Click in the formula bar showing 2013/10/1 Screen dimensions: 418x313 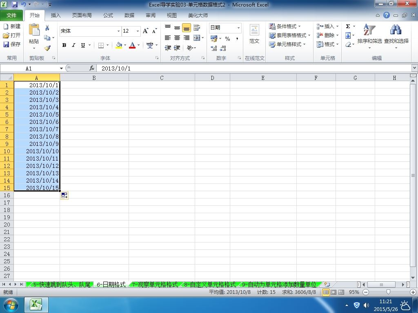point(254,68)
